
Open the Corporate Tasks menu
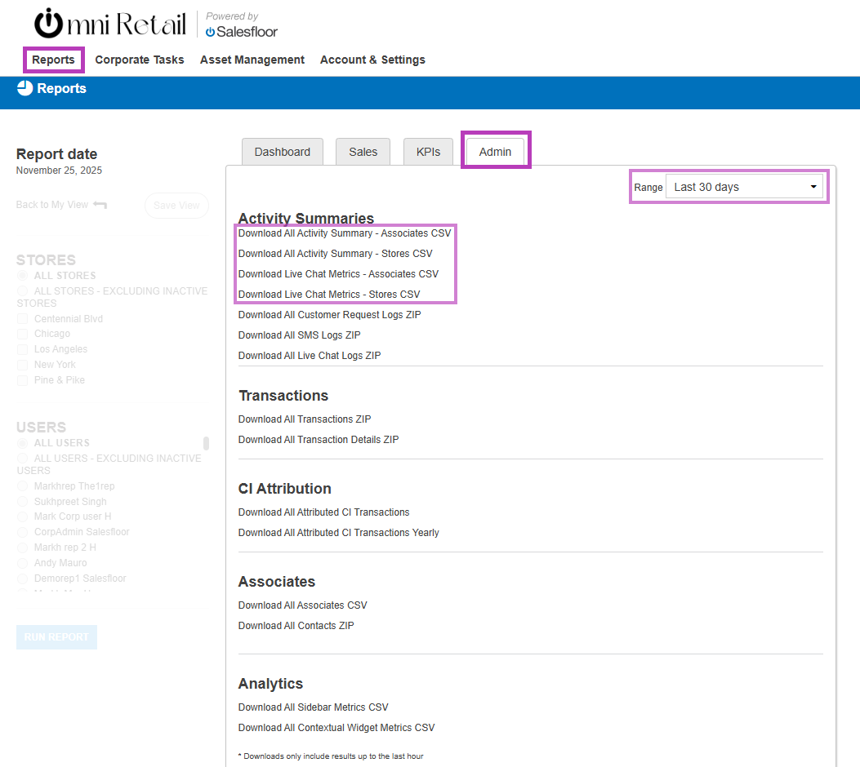pyautogui.click(x=140, y=60)
